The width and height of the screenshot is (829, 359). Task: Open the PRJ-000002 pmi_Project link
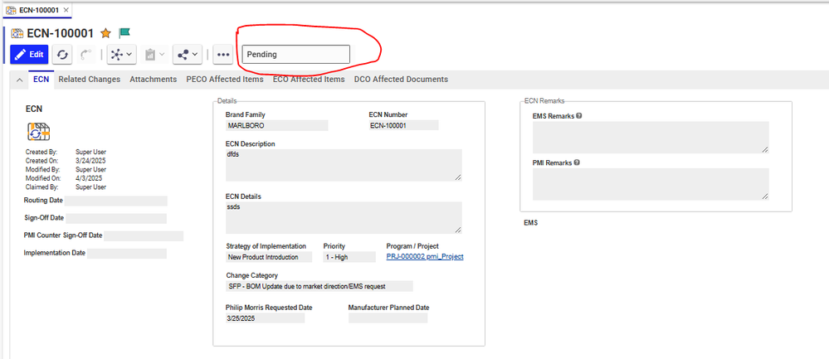coord(425,256)
